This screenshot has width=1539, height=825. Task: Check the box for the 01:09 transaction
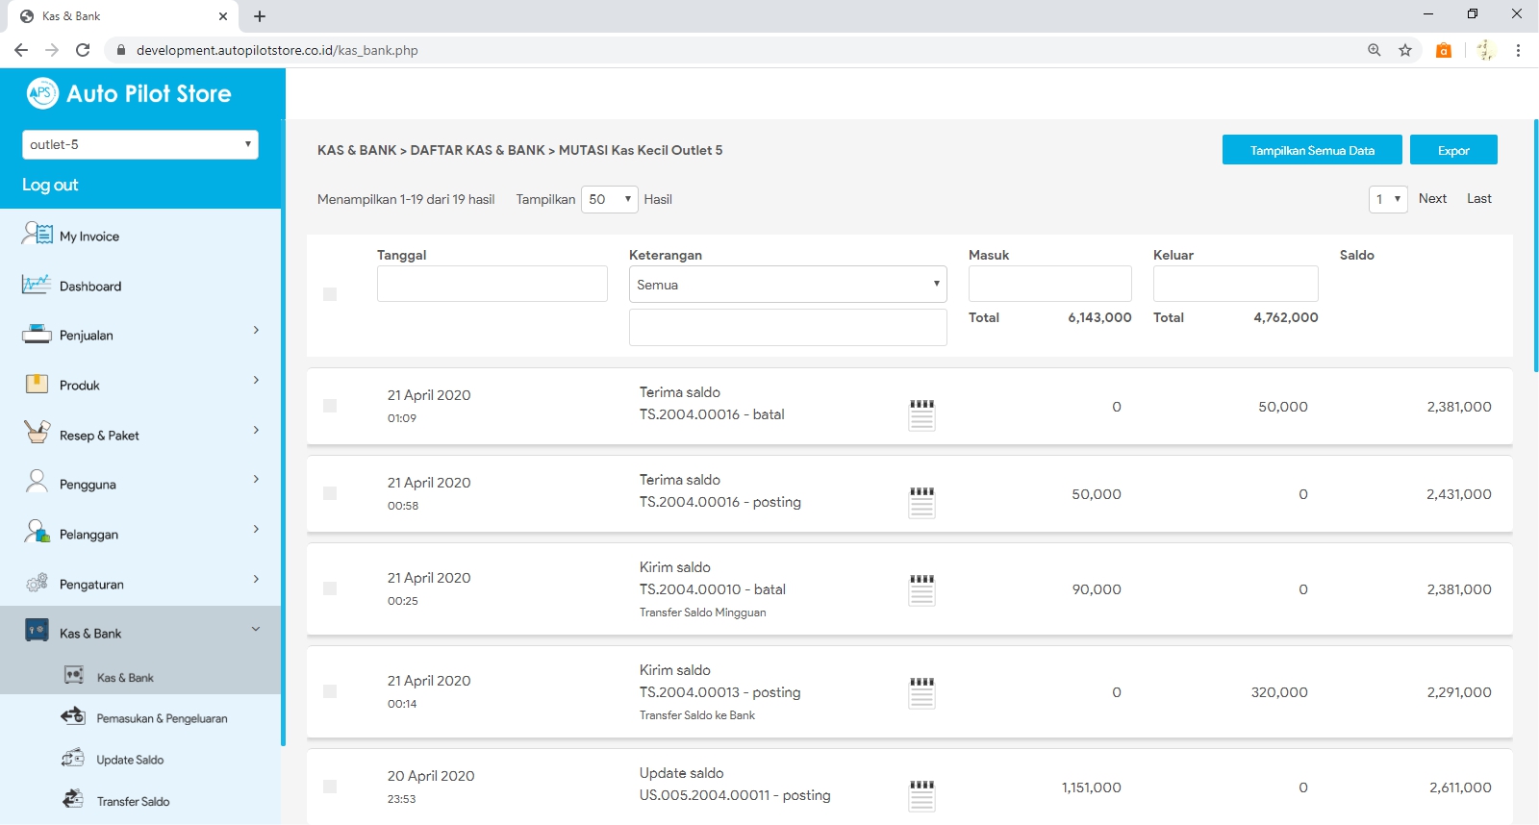click(330, 406)
